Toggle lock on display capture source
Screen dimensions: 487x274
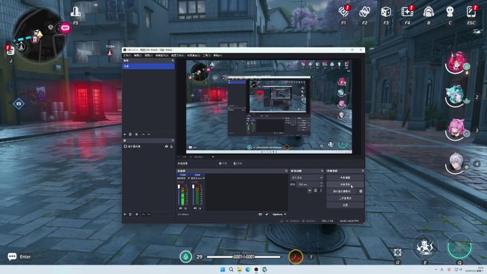171,146
